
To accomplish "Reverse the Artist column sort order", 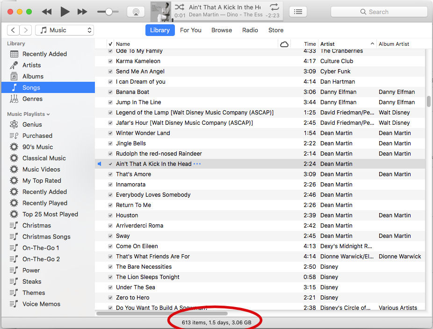I will click(x=347, y=44).
